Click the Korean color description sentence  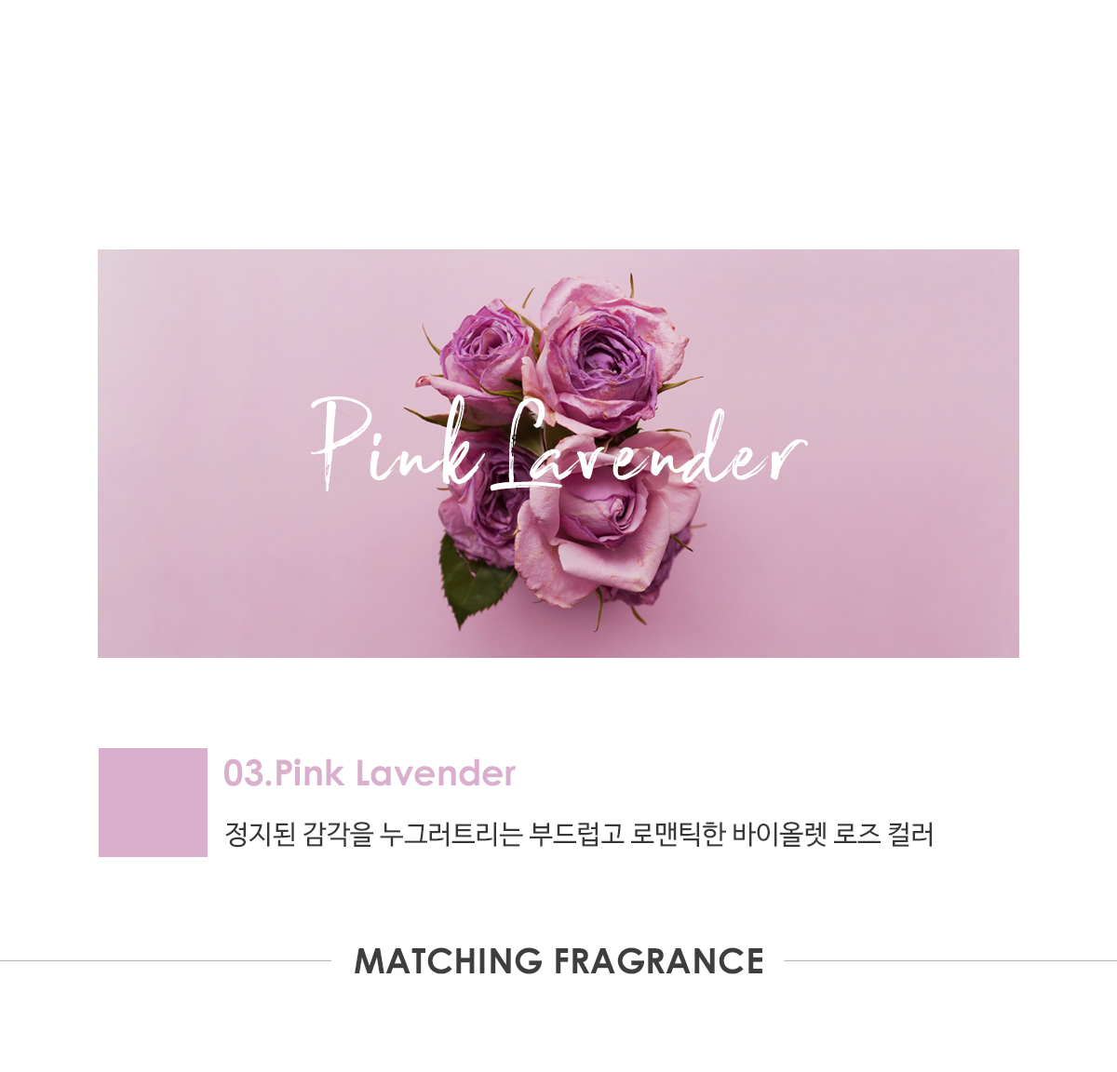click(579, 834)
